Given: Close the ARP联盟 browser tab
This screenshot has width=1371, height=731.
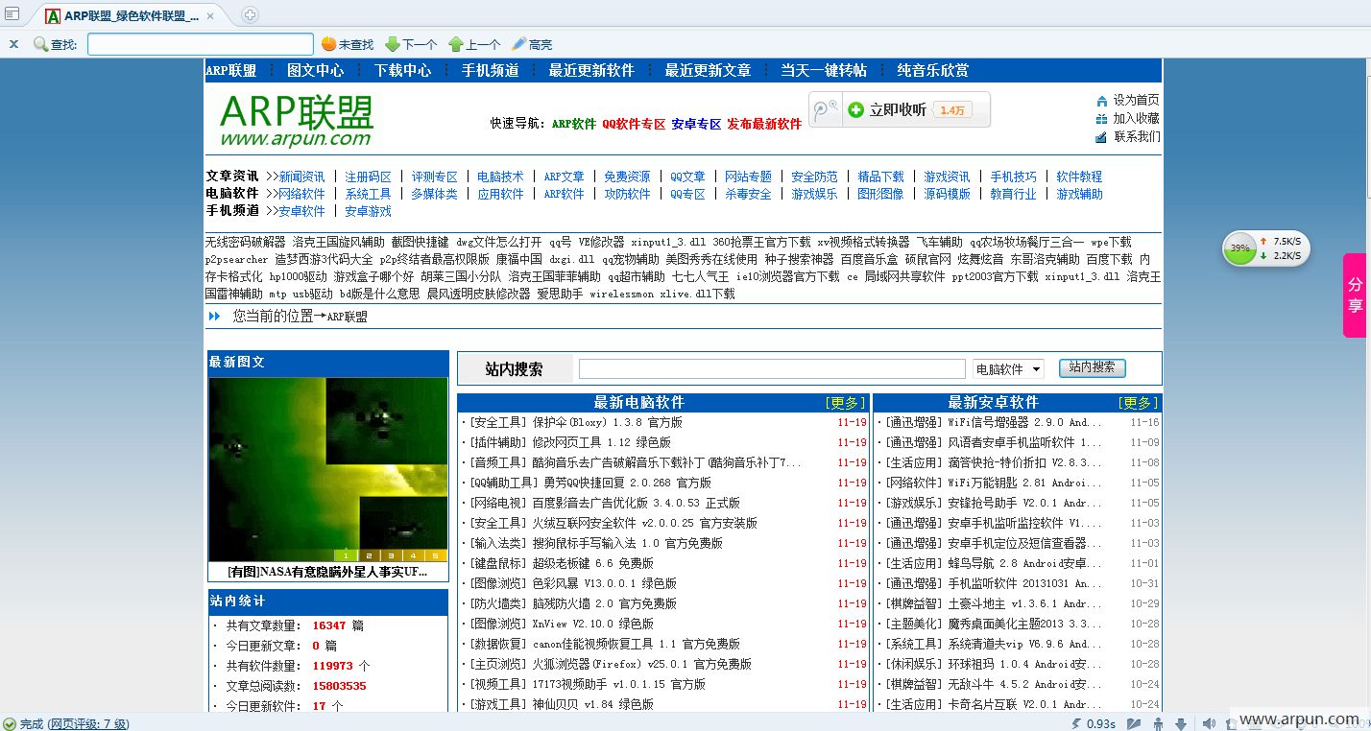Looking at the screenshot, I should (x=210, y=15).
